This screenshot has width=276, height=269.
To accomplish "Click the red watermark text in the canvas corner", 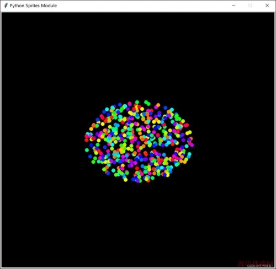I will click(x=255, y=263).
